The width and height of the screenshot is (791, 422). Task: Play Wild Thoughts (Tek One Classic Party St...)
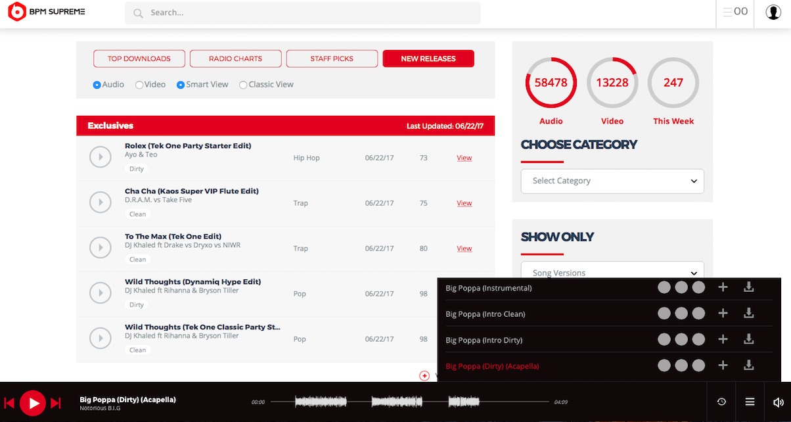[101, 339]
